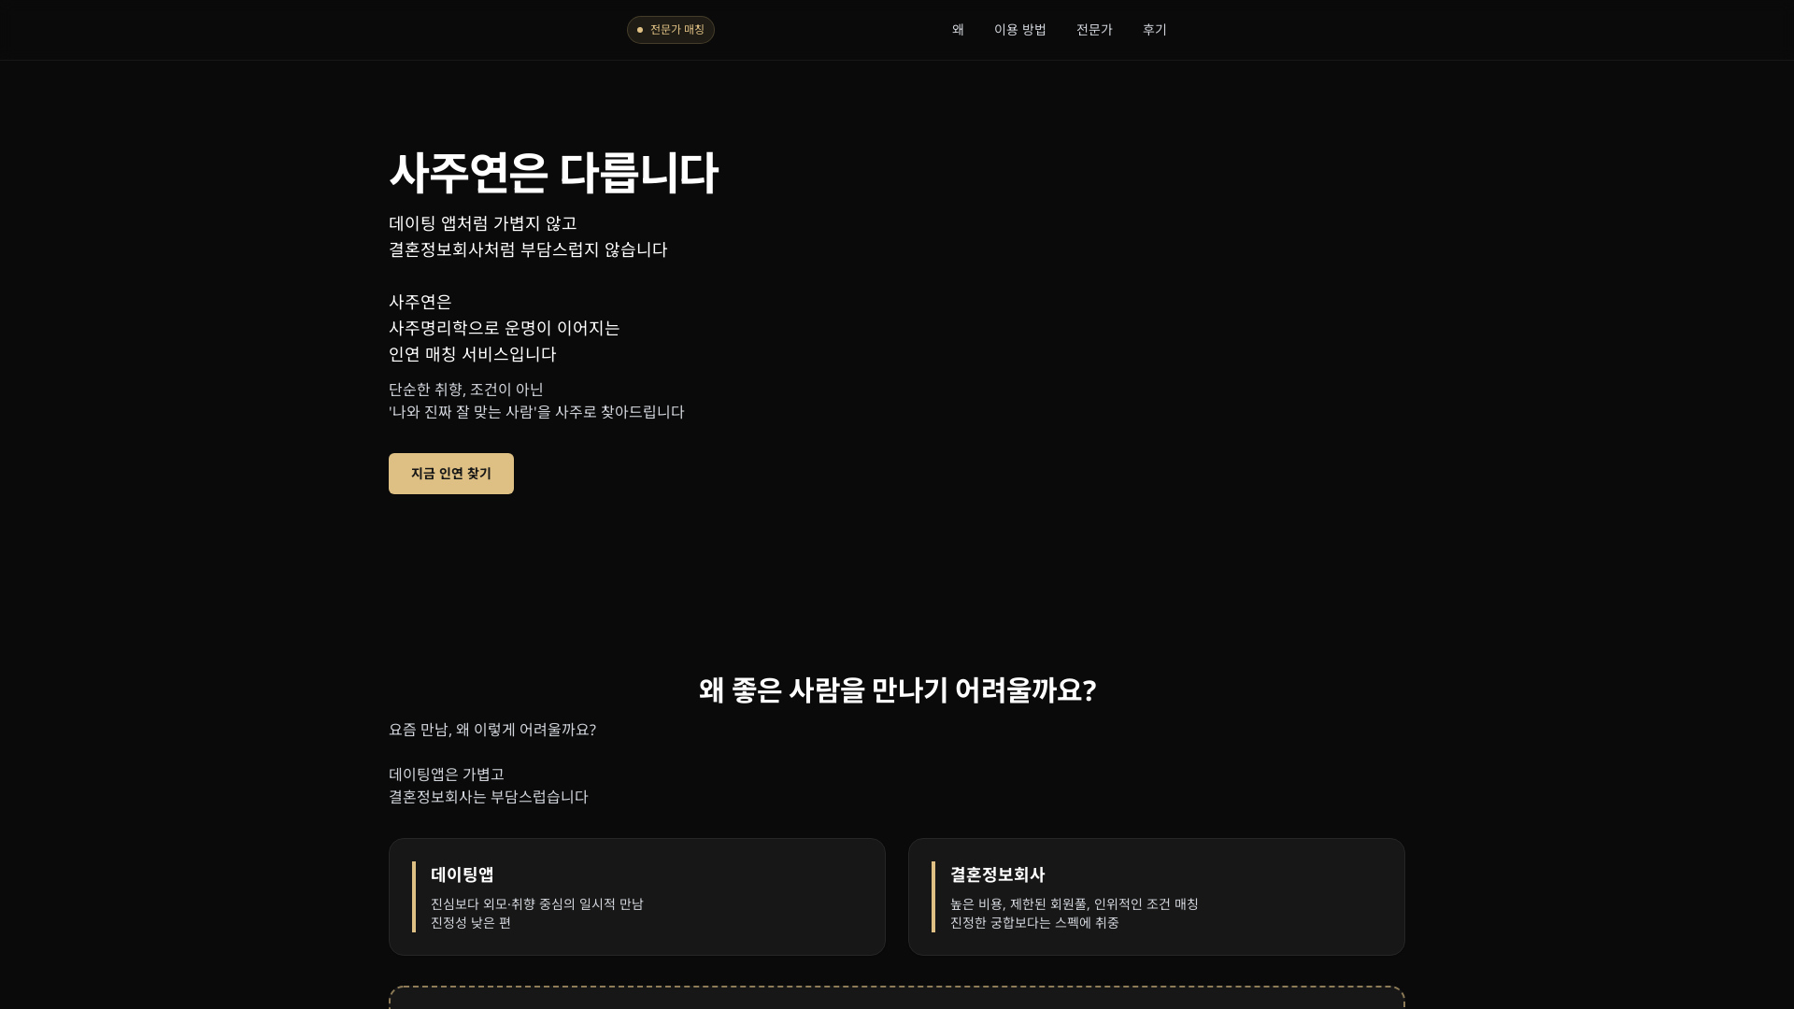
Task: Click the gold accent bar on the 데이팅앱 card
Action: coord(414,897)
